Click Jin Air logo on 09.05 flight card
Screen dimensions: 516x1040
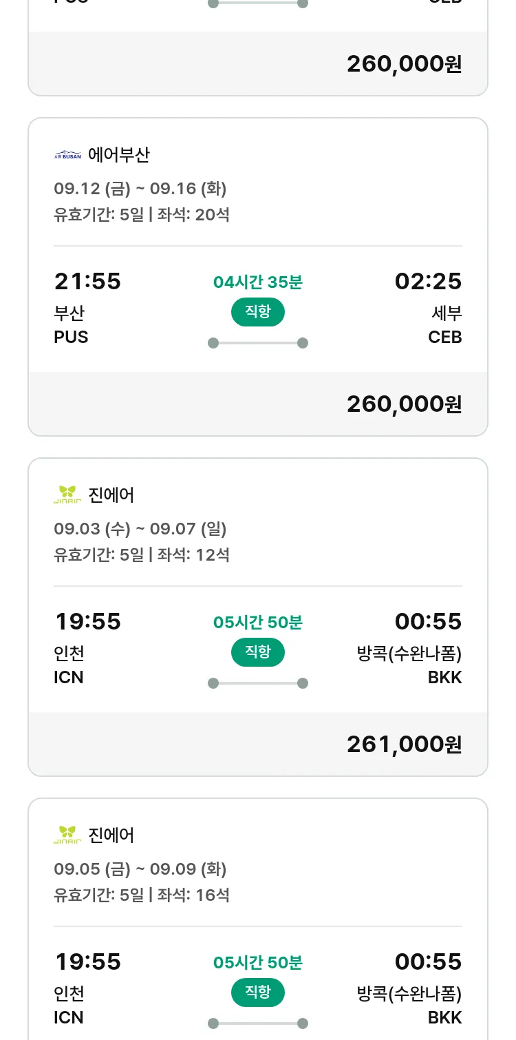[67, 835]
